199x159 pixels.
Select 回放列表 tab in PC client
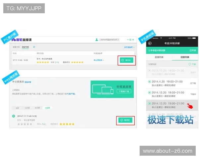coord(25,47)
